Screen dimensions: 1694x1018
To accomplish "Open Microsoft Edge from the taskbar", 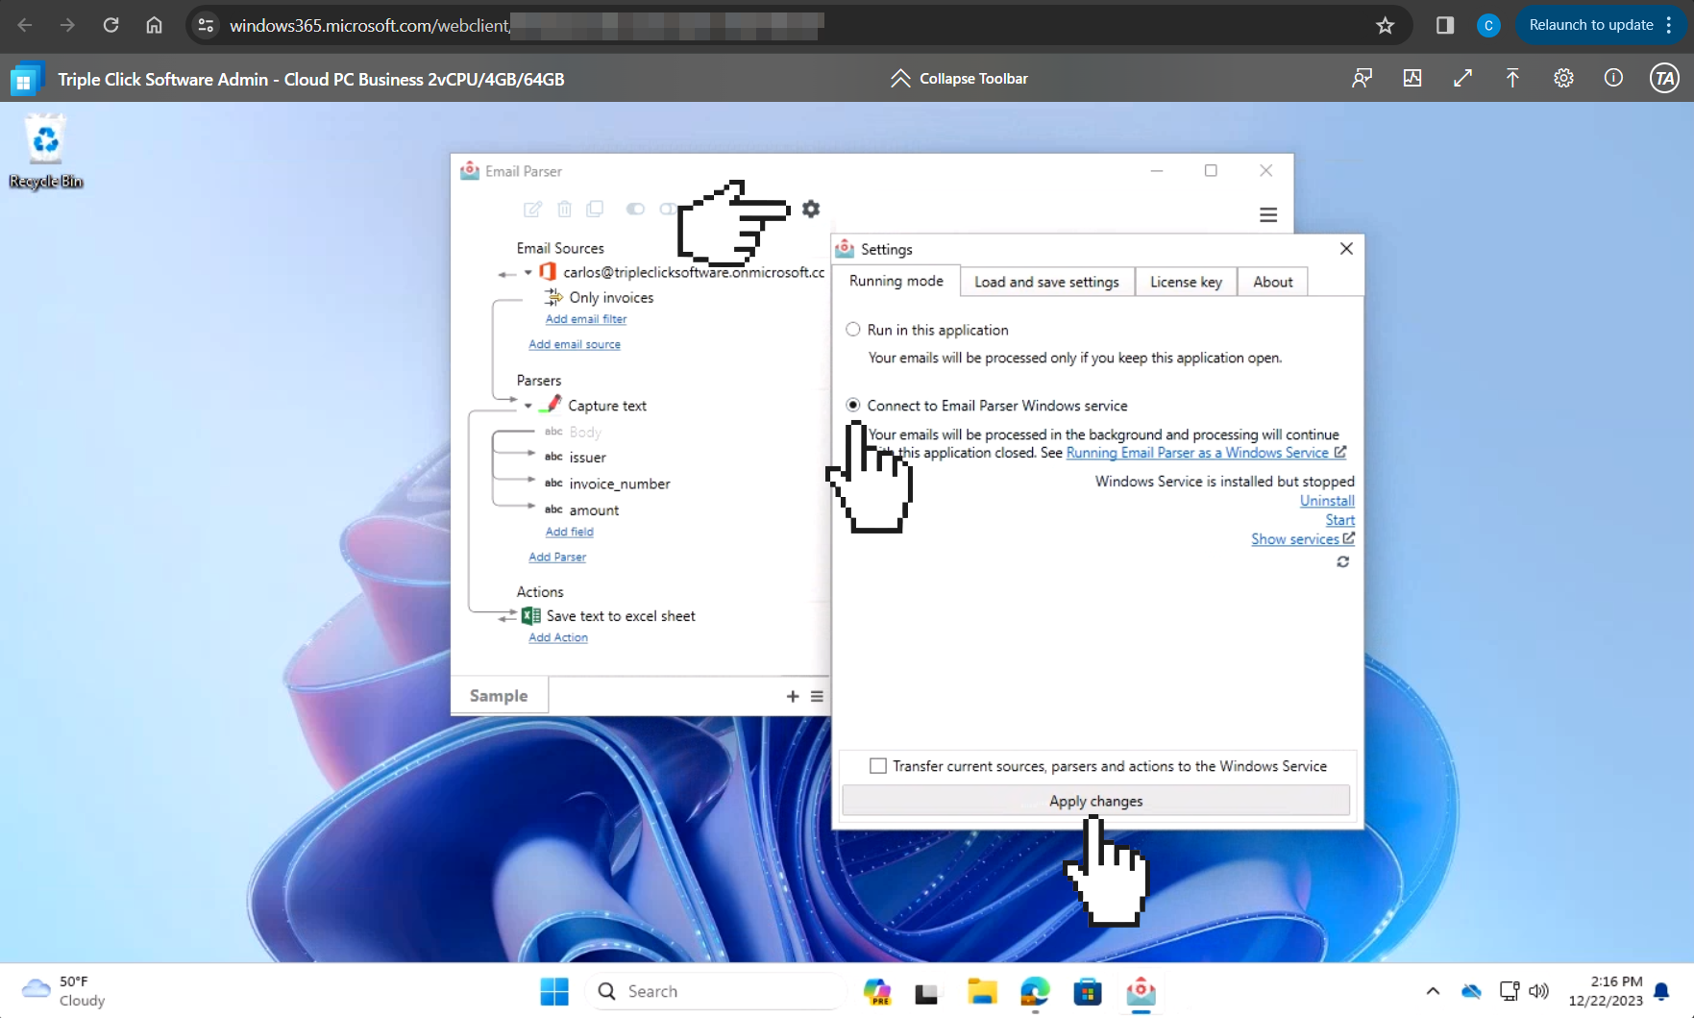I will pos(1035,991).
